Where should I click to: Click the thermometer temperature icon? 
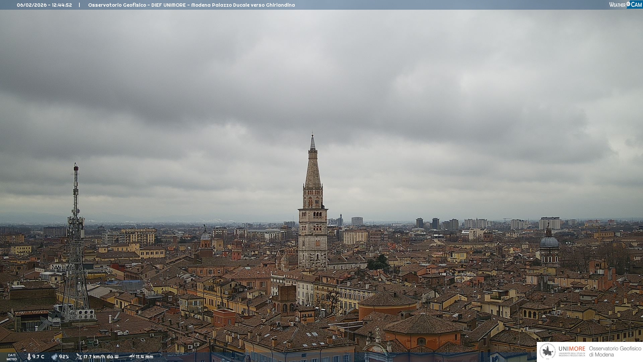[29, 357]
